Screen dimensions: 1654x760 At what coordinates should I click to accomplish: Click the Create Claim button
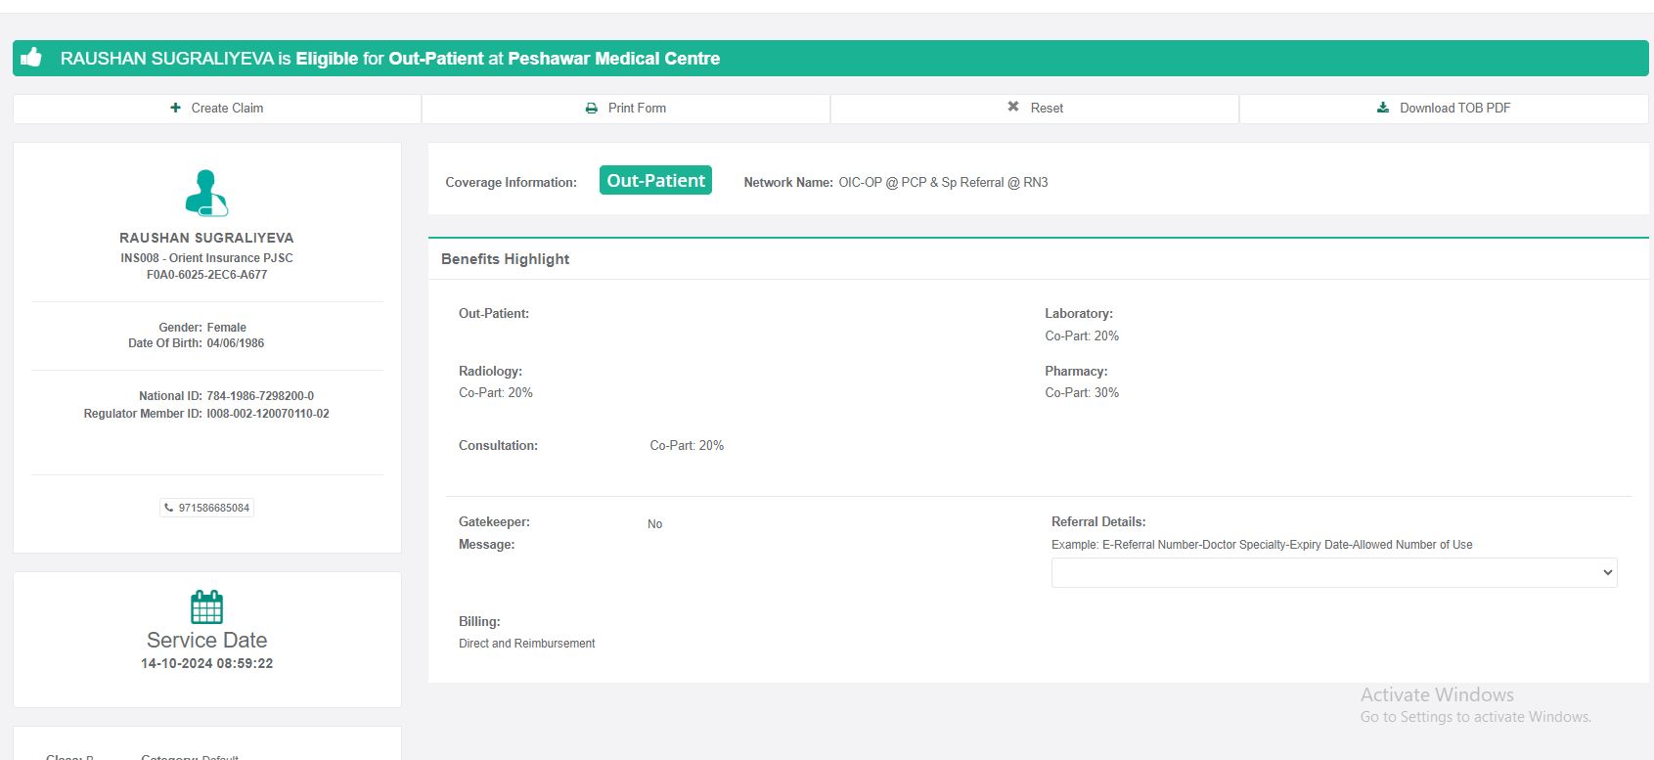[217, 109]
